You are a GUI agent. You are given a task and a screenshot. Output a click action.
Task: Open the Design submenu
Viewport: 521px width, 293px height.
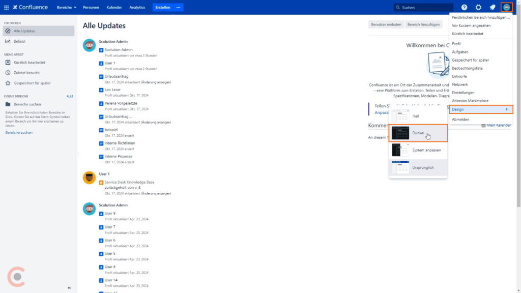pos(458,109)
